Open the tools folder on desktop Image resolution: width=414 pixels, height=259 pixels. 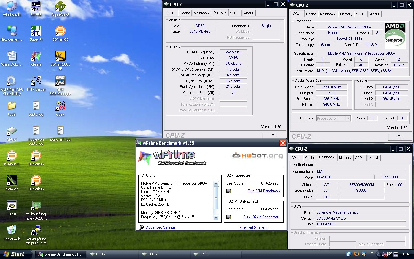(x=12, y=106)
